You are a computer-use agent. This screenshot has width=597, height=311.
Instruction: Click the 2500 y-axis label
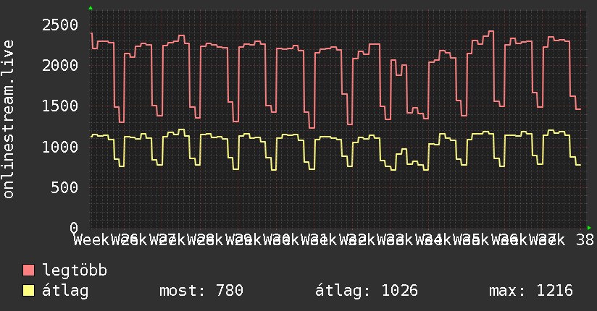coord(60,25)
